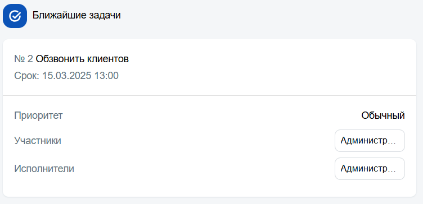423x204 pixels.
Task: Select the № 2 task number
Action: (x=24, y=59)
